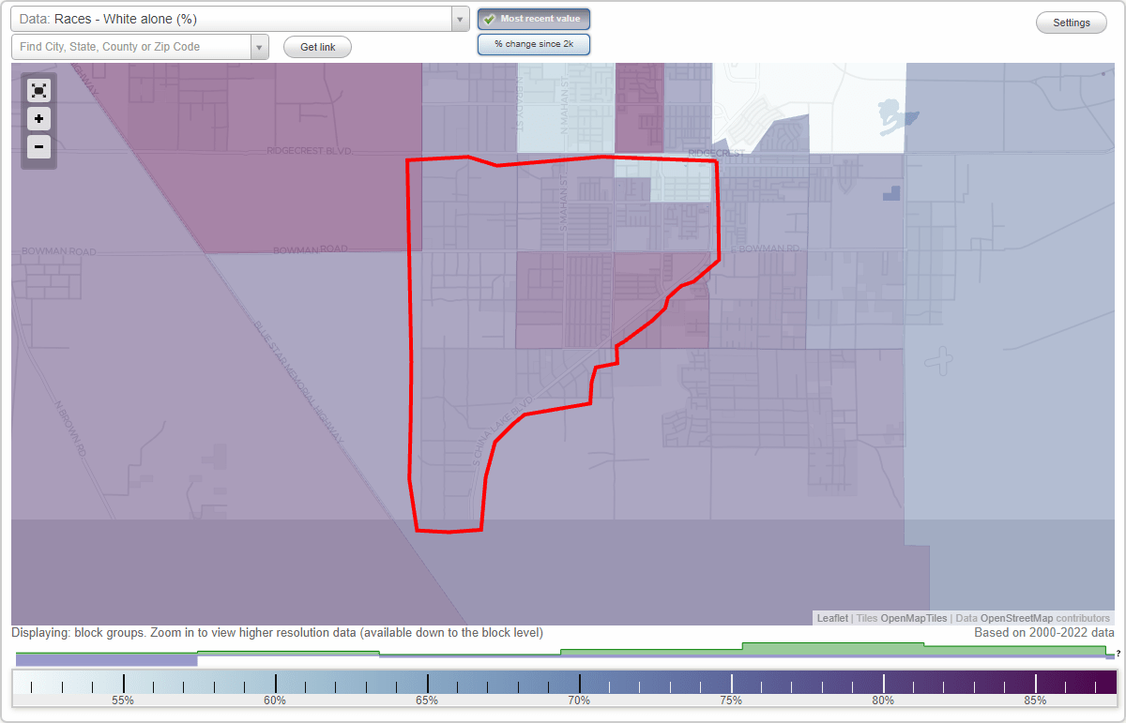
Task: Click the Bowman Road label inside map
Action: click(310, 249)
